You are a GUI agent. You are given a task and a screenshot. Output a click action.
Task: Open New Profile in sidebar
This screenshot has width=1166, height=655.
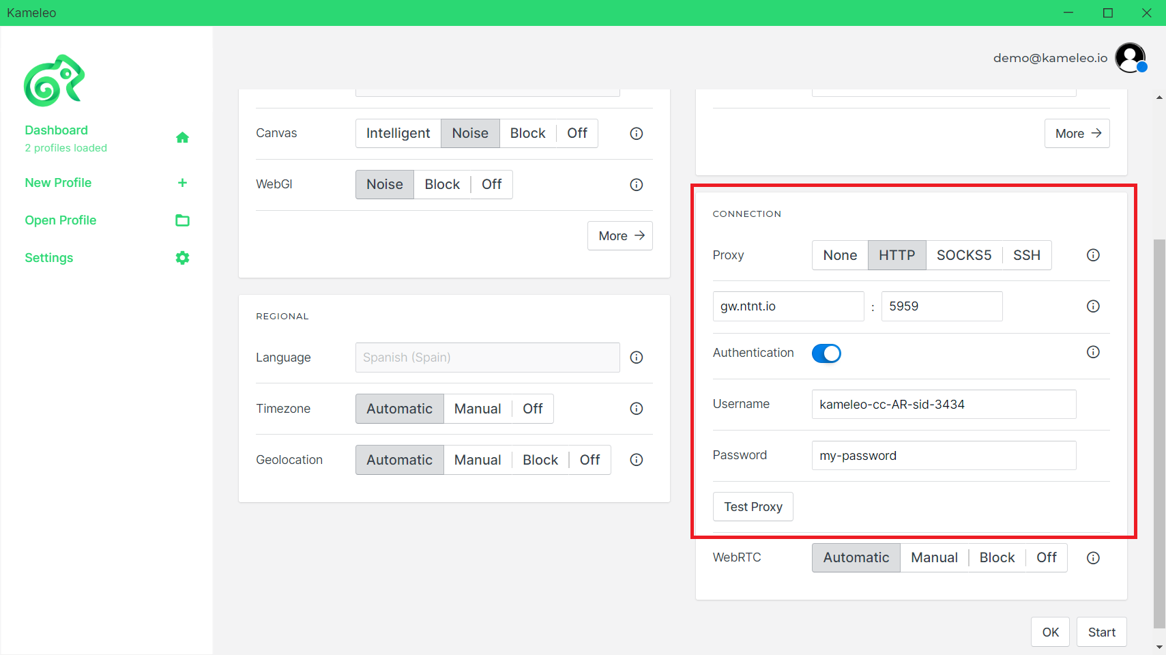click(x=58, y=183)
